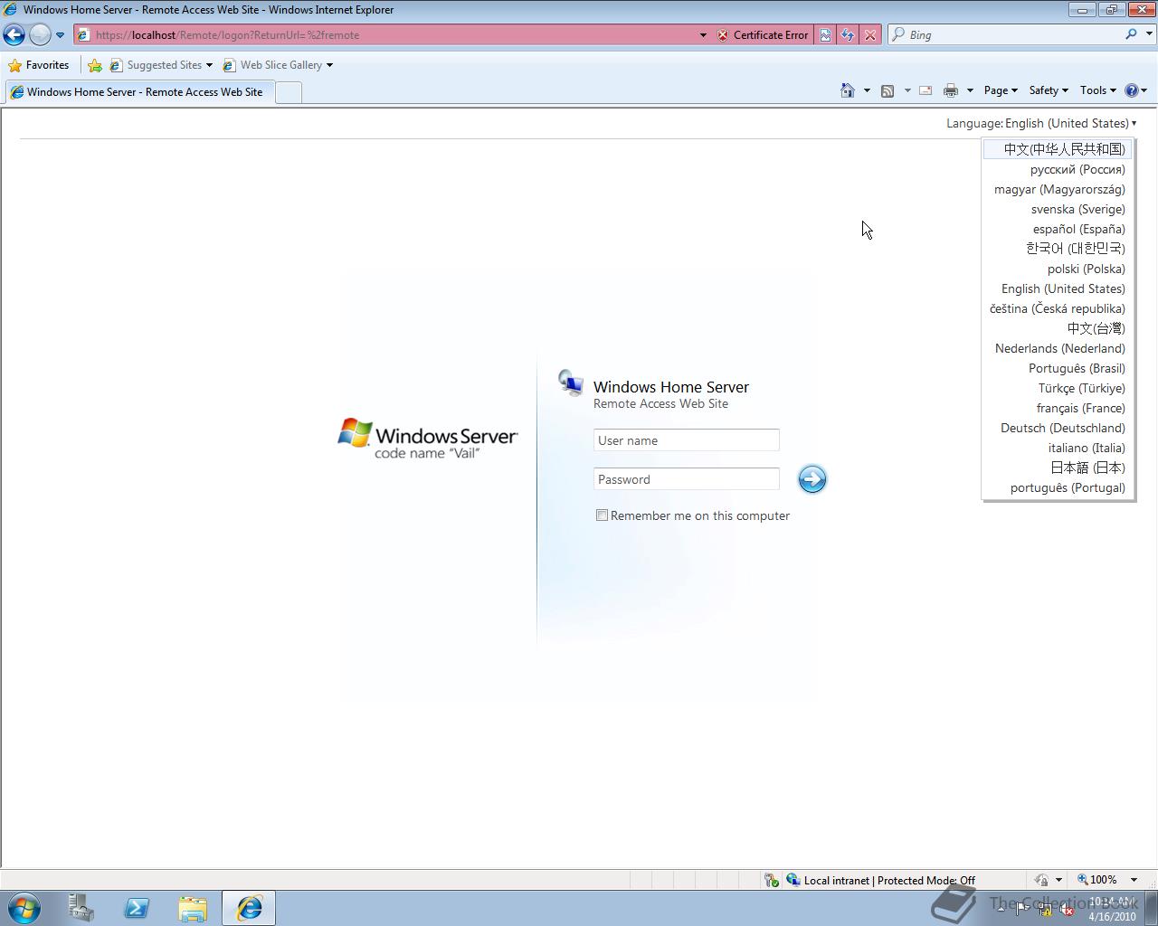1158x926 pixels.
Task: Select 中文(台灣) language
Action: pos(1058,328)
